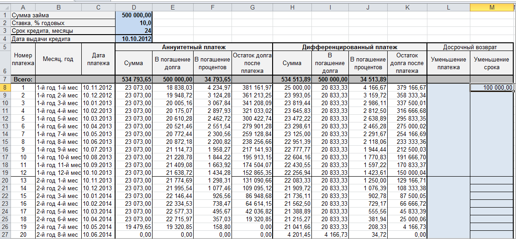Select differentiated balance 150 000,04
The height and width of the screenshot is (239, 516).
(407, 173)
